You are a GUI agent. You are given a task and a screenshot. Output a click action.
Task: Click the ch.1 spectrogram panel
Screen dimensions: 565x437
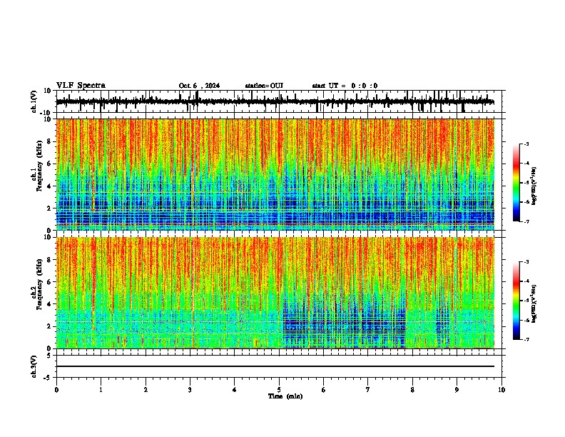275,174
